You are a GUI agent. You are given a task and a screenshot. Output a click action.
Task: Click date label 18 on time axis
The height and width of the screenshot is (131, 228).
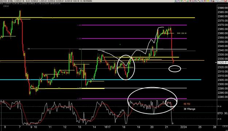(x=124, y=127)
